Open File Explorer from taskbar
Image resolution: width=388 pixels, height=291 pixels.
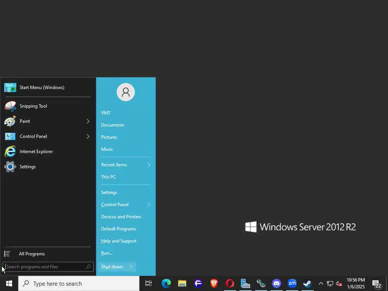(x=182, y=283)
